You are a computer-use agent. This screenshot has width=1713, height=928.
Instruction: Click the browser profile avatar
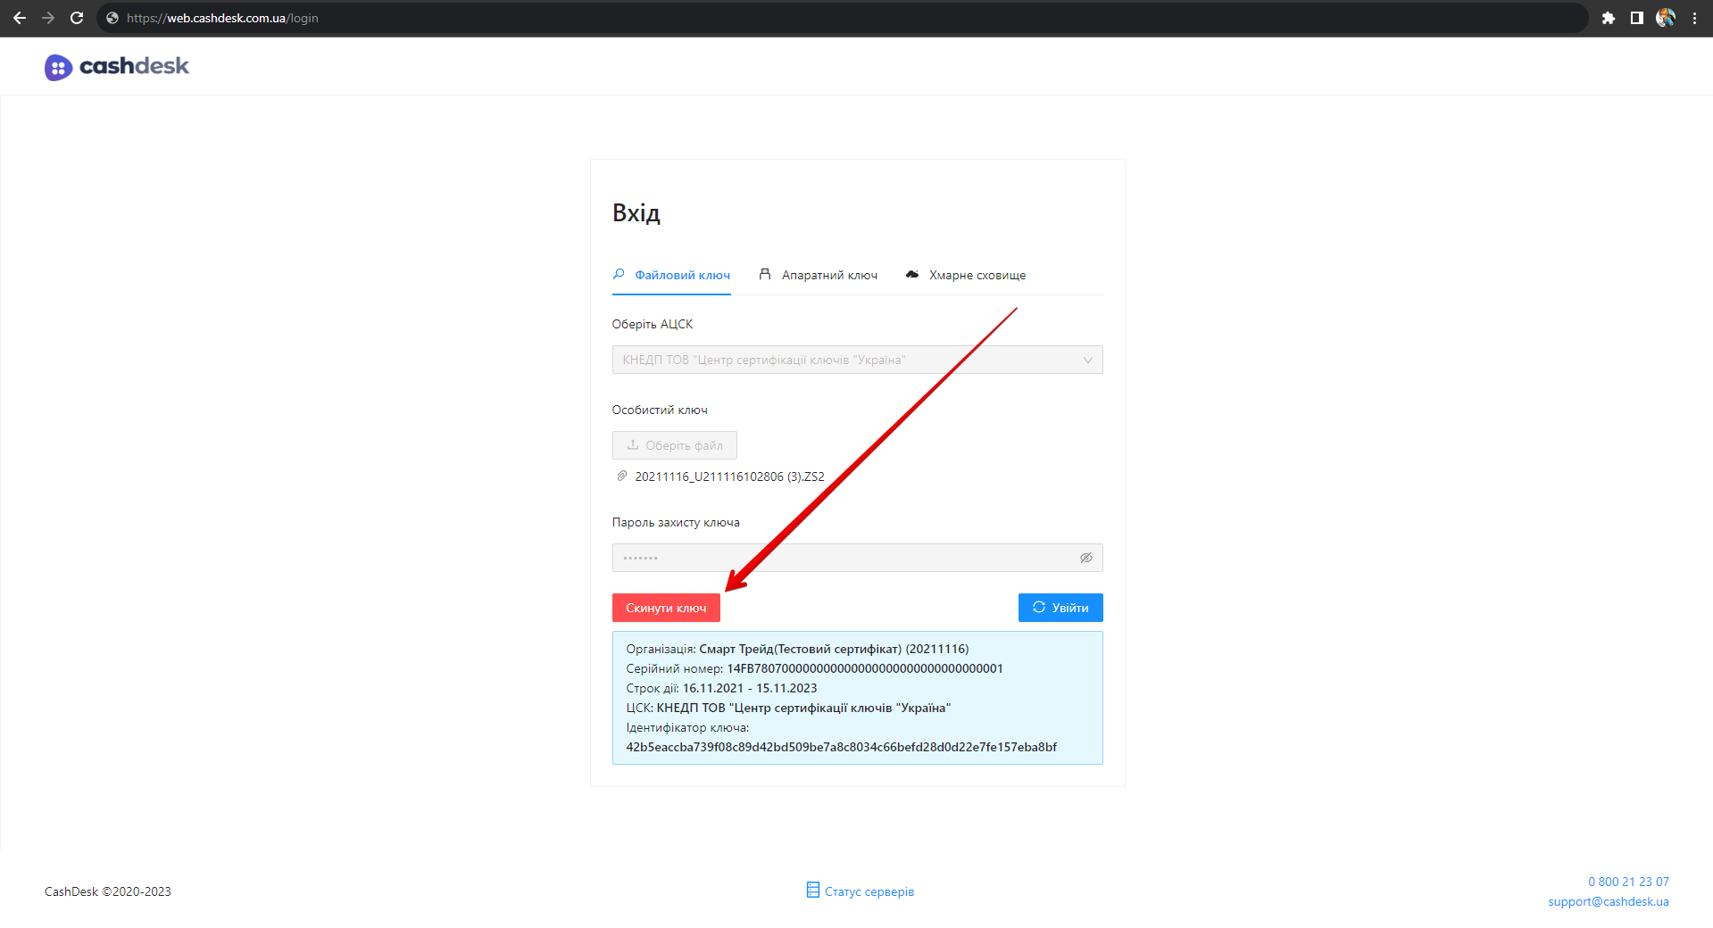click(1665, 18)
